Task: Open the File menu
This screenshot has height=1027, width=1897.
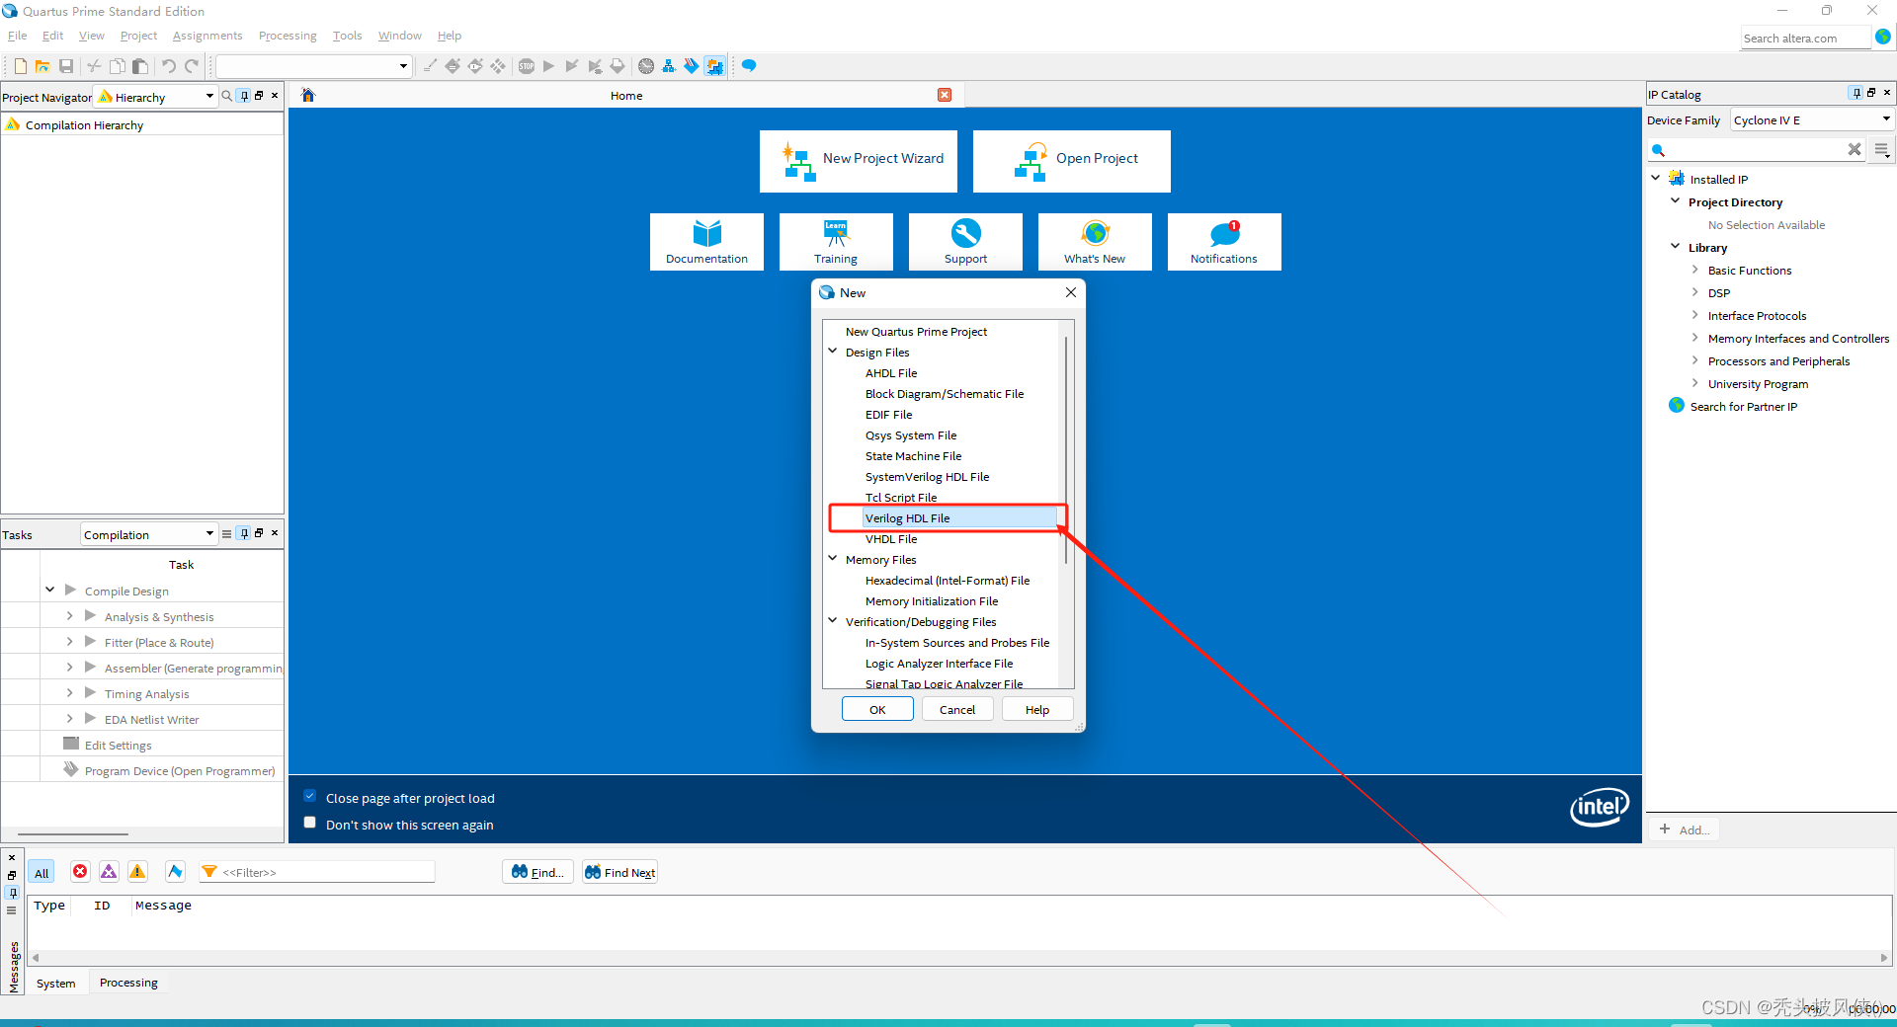Action: (17, 36)
